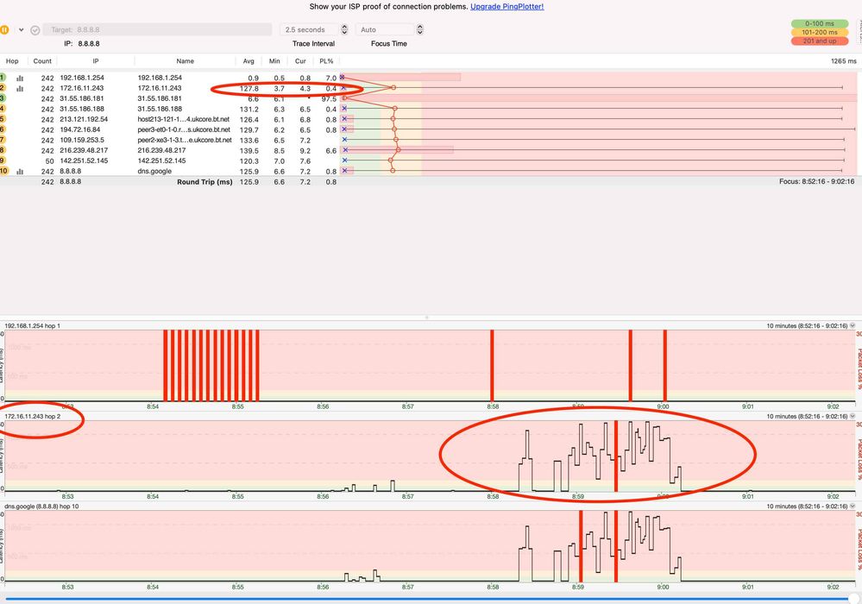862x604 pixels.
Task: Click the 192.168.1.254 hop 1 graph title
Action: [33, 326]
